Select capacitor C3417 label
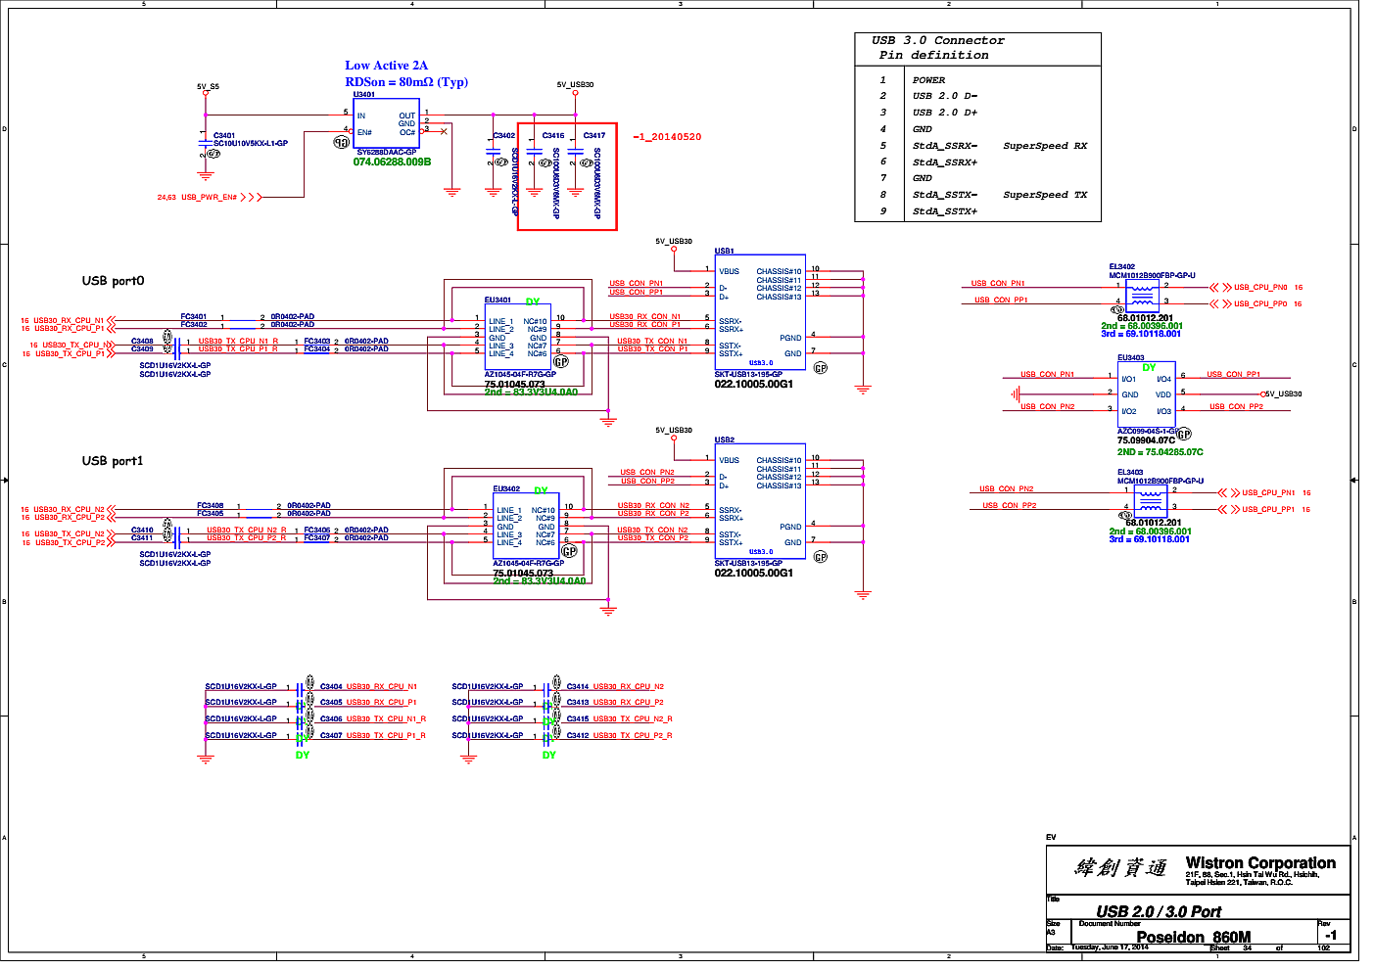1374x970 pixels. [x=594, y=136]
